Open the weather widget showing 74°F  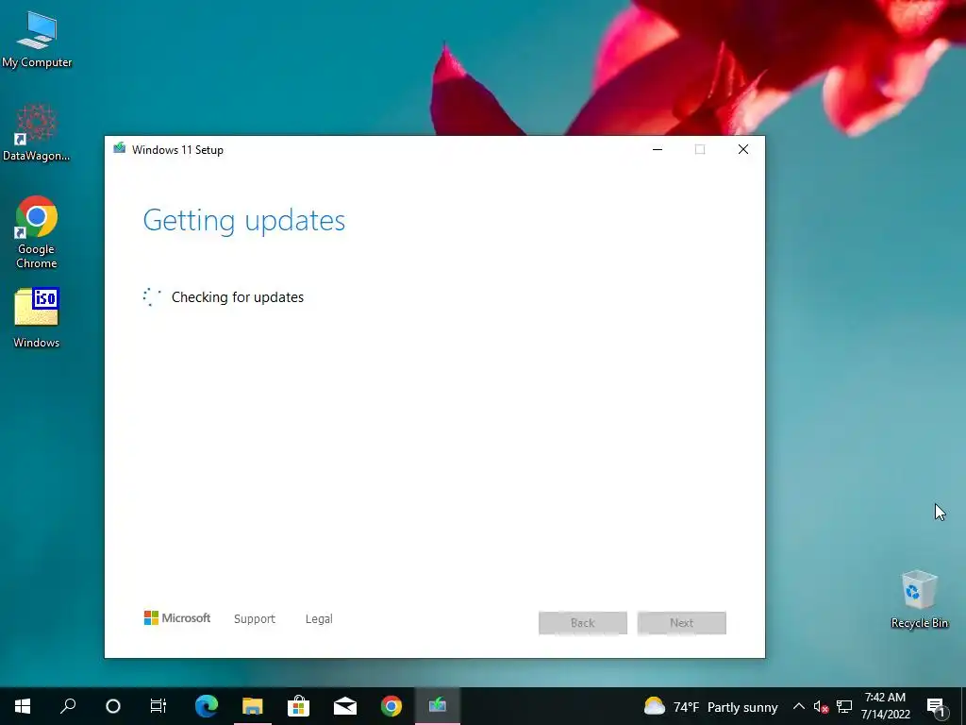[x=711, y=706]
